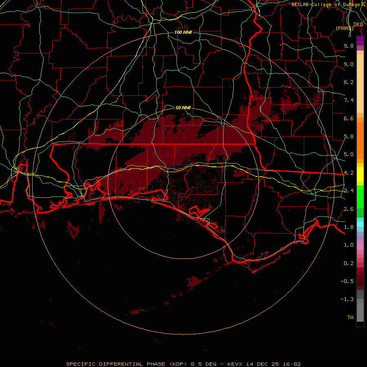Click the 1.8 value on the color scale
The height and width of the screenshot is (367, 367).
(349, 227)
